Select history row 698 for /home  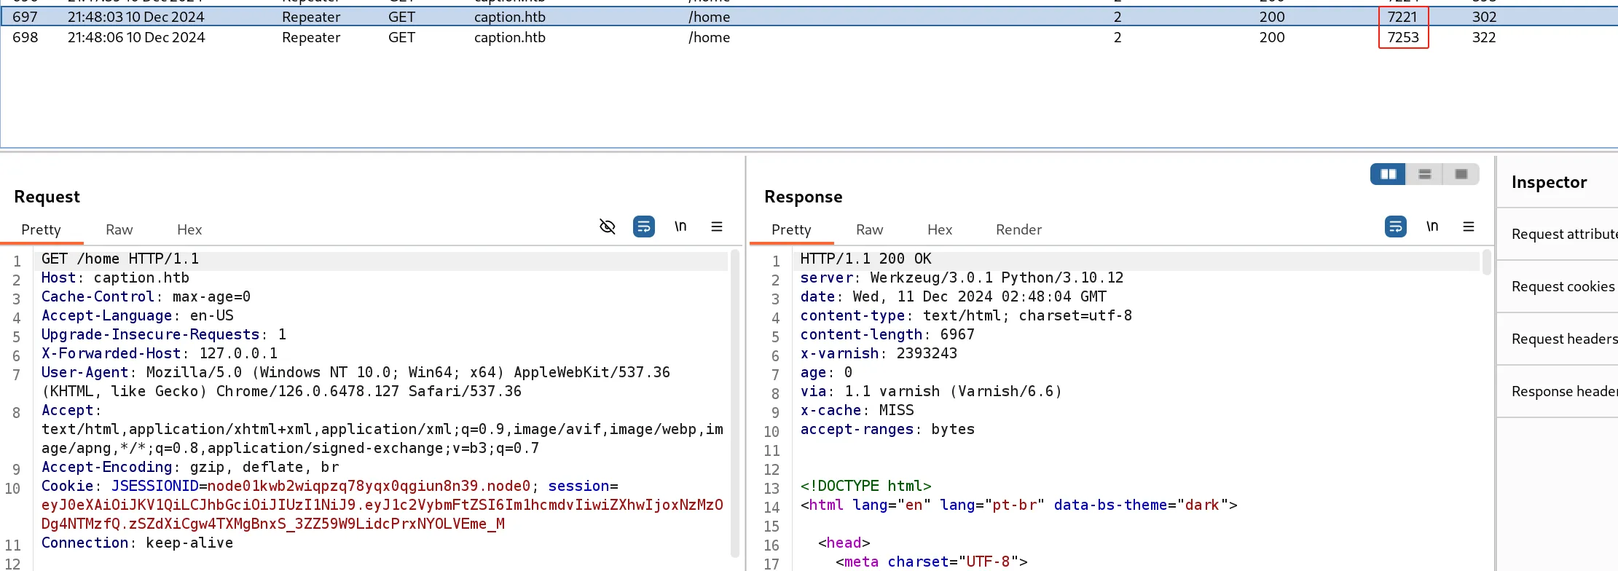click(x=809, y=37)
